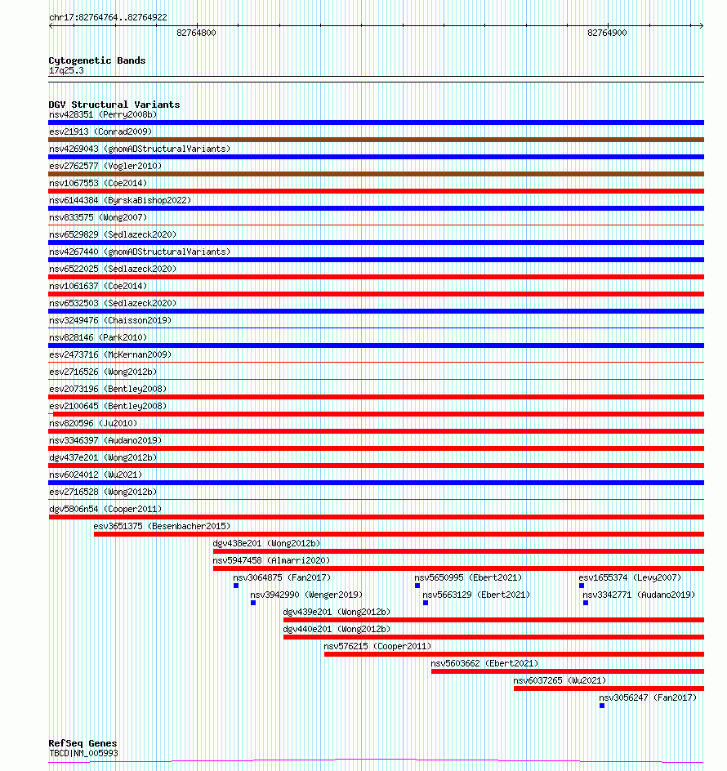Screen dimensions: 727x771
Task: Click the esv2100645 (Bentley2008) label
Action: click(x=108, y=406)
